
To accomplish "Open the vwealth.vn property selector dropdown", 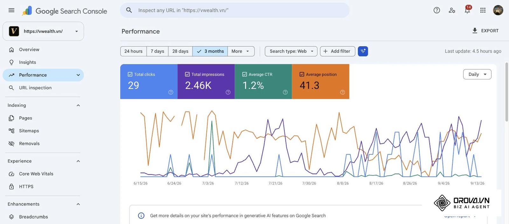I will click(43, 31).
